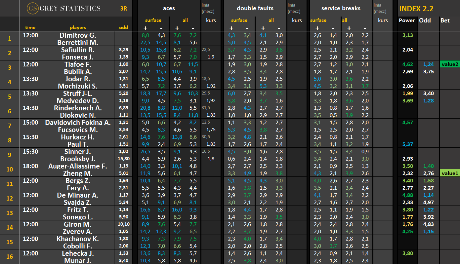The image size is (460, 264).
Task: Select the value2 bet cell
Action: coord(449,64)
